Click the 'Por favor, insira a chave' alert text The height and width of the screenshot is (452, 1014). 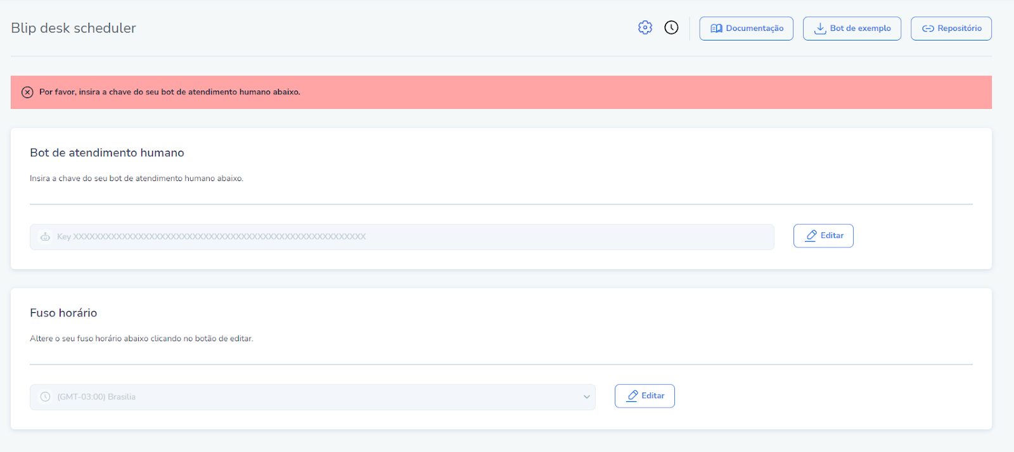(x=170, y=92)
